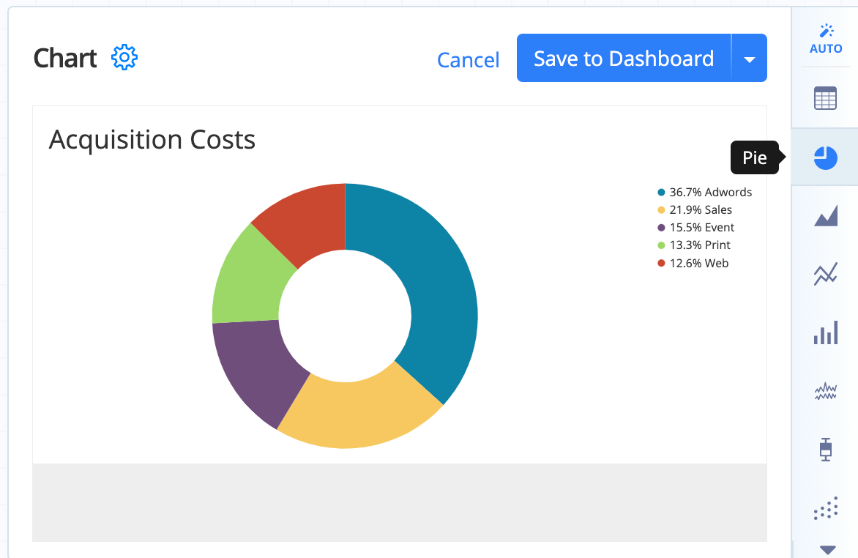
Task: Select the bar chart type
Action: pos(826,332)
